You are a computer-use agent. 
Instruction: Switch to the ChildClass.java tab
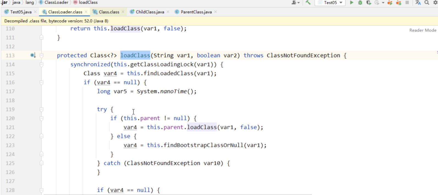[150, 12]
